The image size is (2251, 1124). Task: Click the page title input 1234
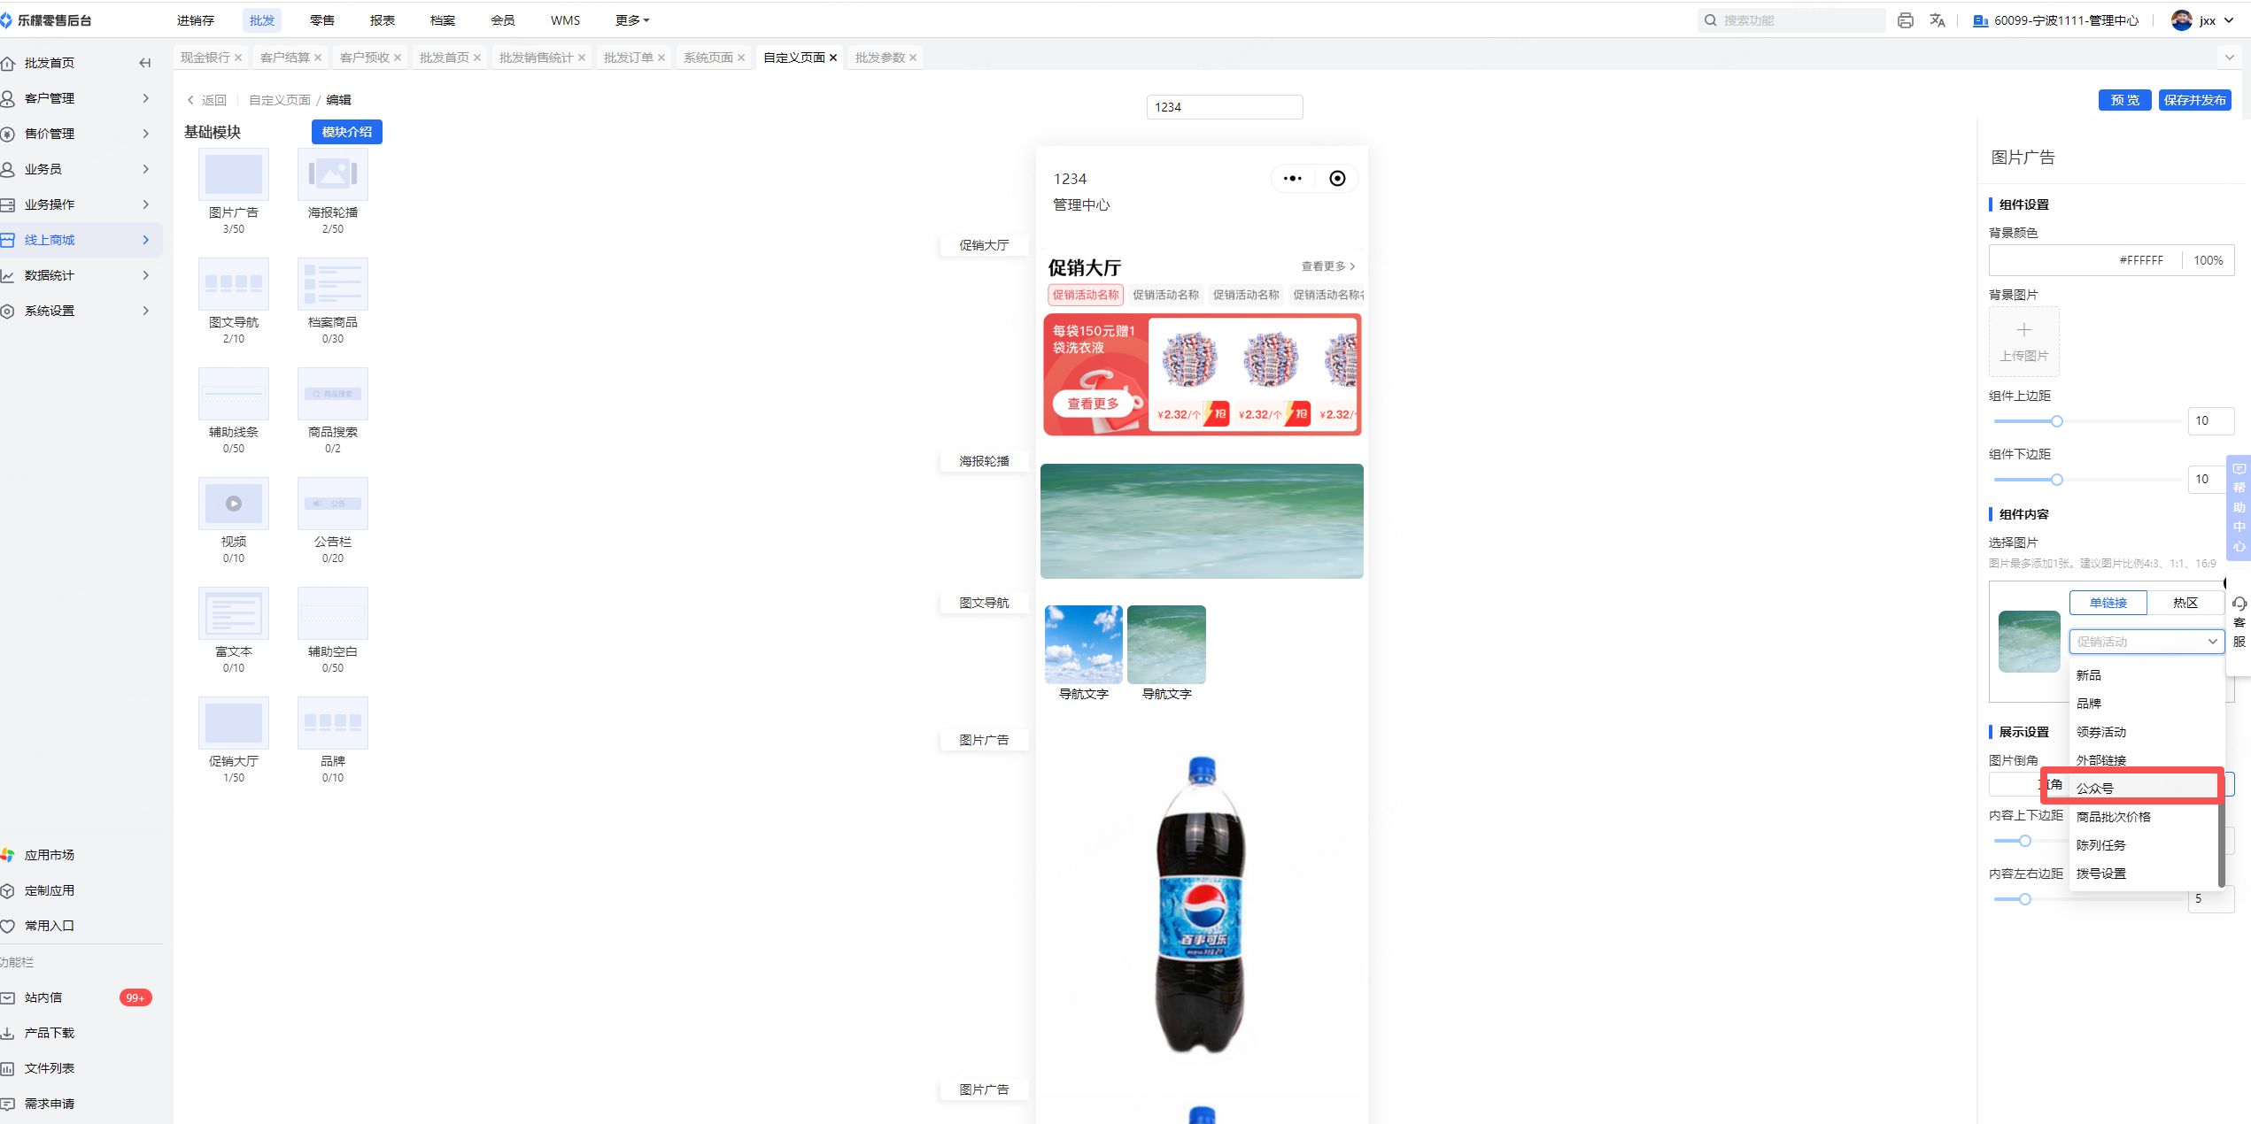(x=1224, y=107)
